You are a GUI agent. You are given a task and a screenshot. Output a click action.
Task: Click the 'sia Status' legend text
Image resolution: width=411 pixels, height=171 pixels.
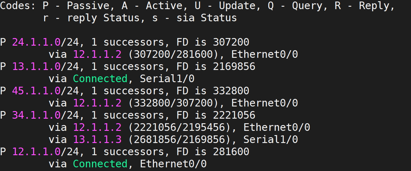click(x=219, y=18)
